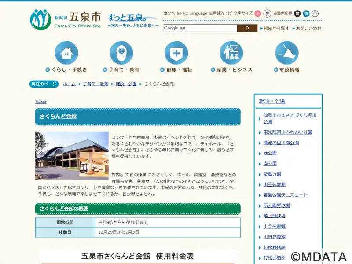Screen dimensions: 352x264
Task: Click the 午前9時から午後10時まで cell
Action: 168,223
